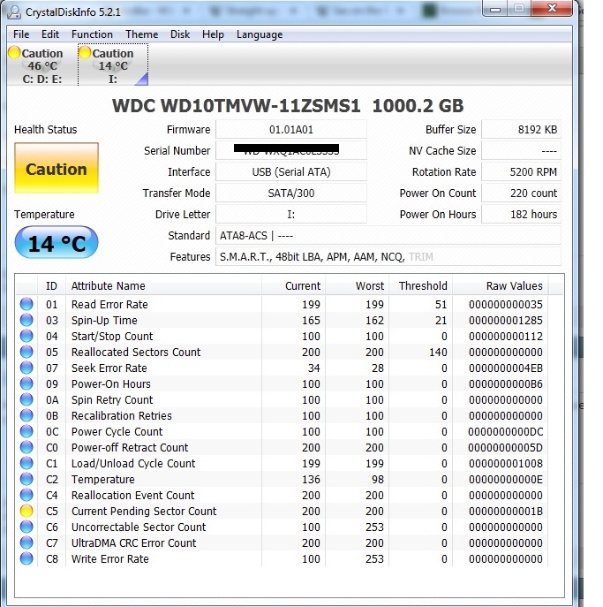Click the Raw Values column header
The height and width of the screenshot is (607, 603).
point(514,286)
